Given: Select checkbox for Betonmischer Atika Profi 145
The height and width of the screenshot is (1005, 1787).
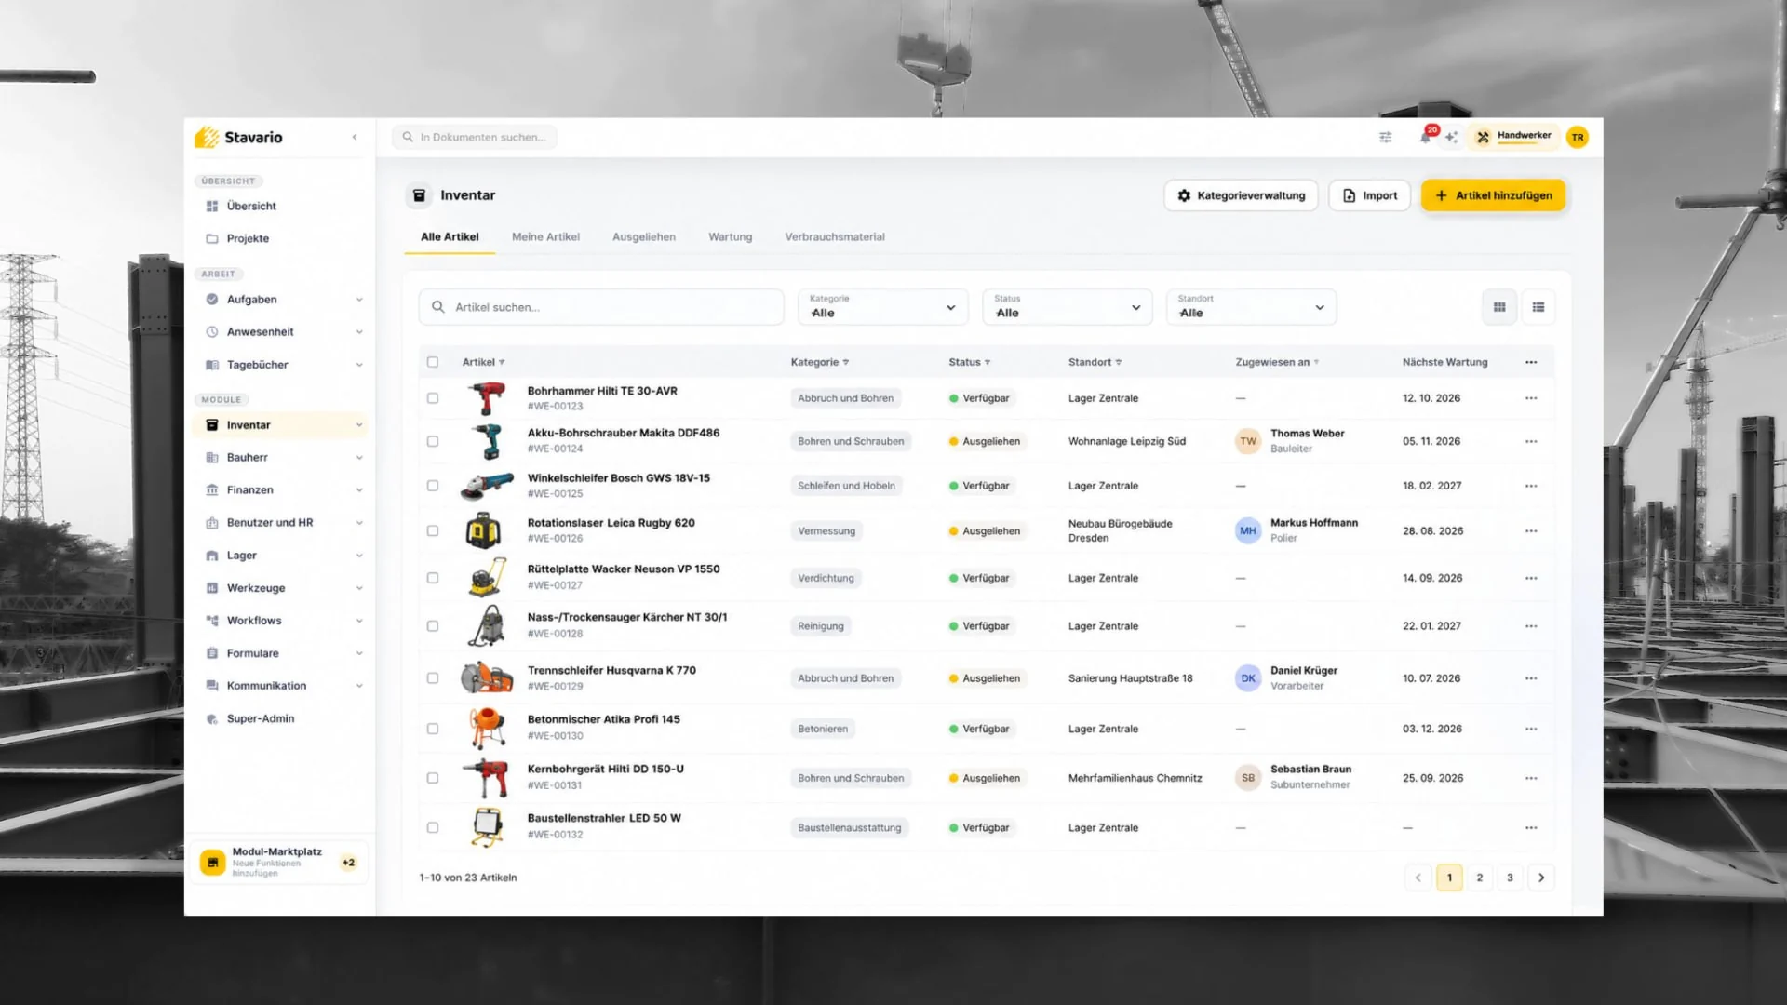Looking at the screenshot, I should pos(433,729).
